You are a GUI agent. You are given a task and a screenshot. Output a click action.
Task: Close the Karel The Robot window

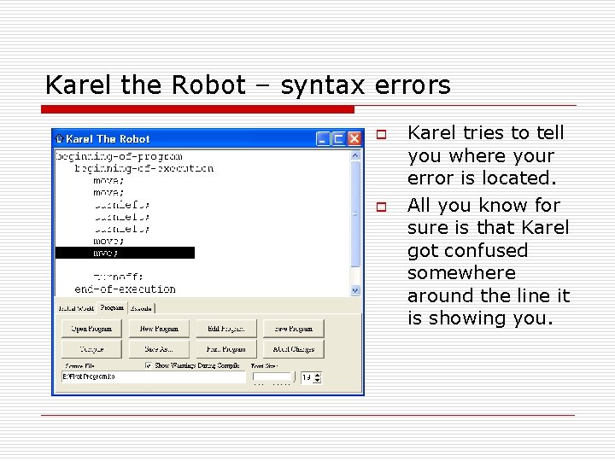click(354, 139)
